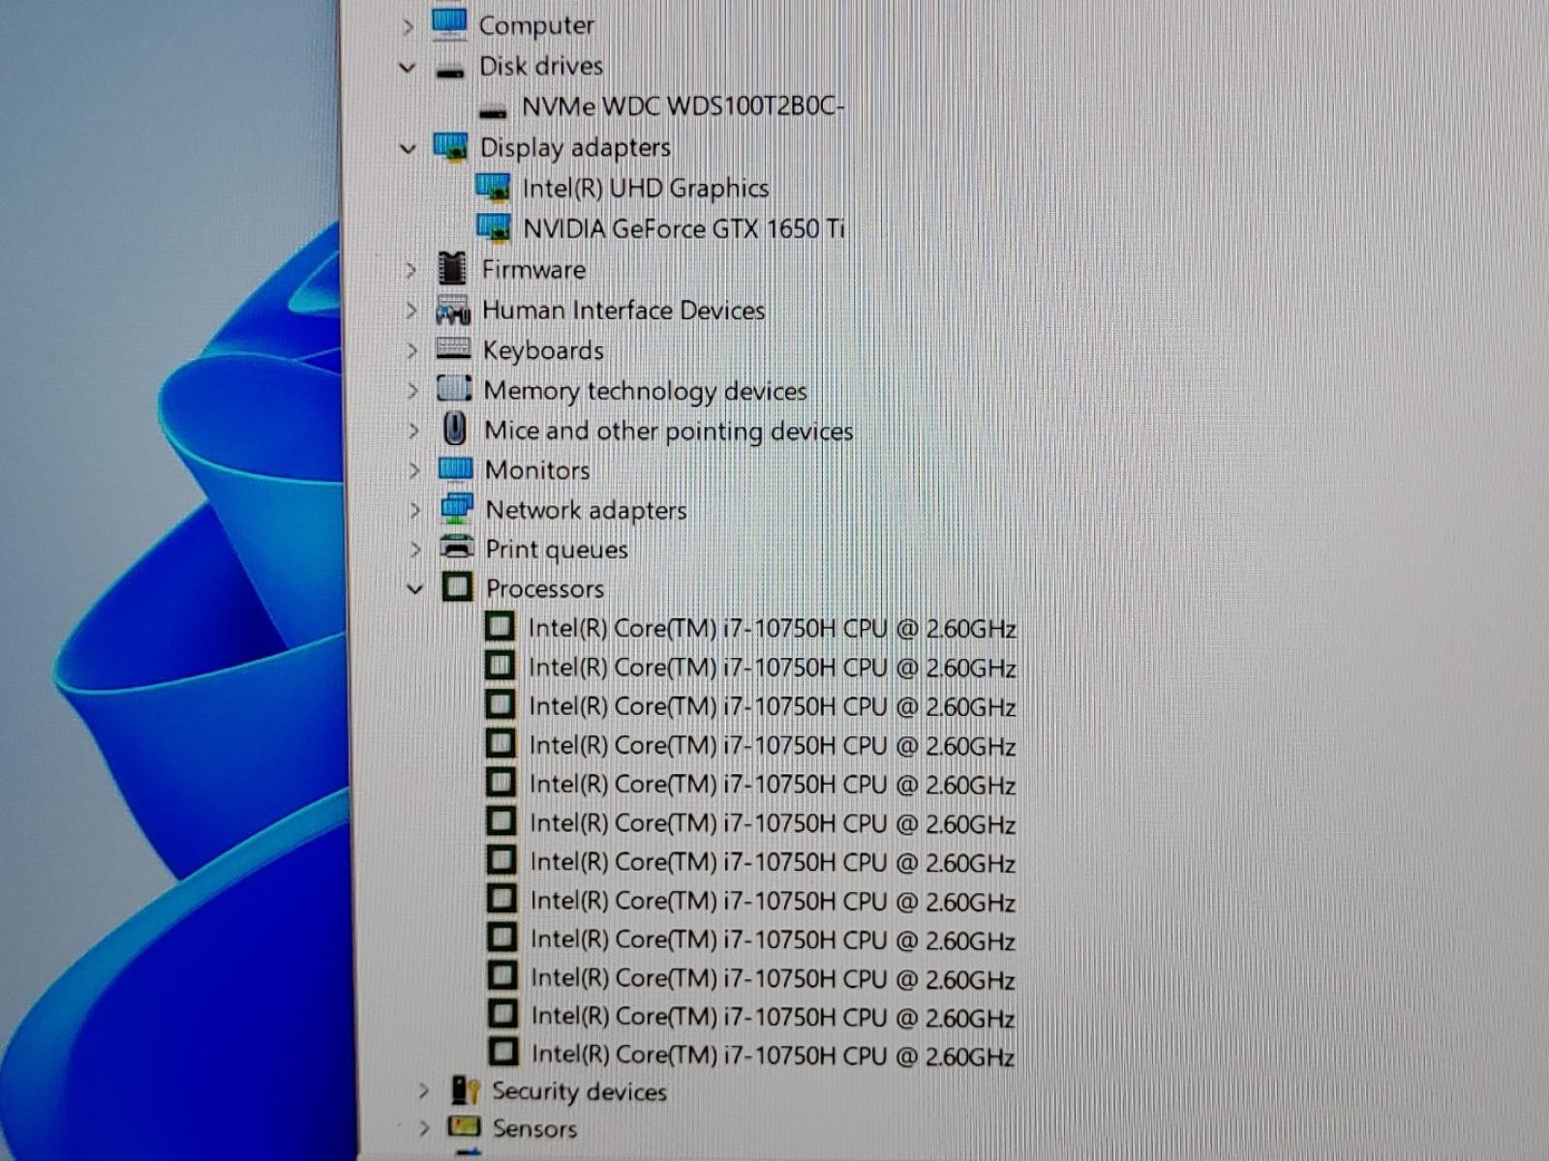1549x1161 pixels.
Task: Select NVIDIA GeForce GTX 1650 Ti entry
Action: point(684,229)
